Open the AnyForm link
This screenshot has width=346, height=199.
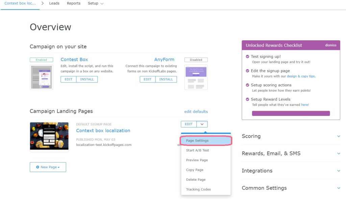click(x=164, y=59)
